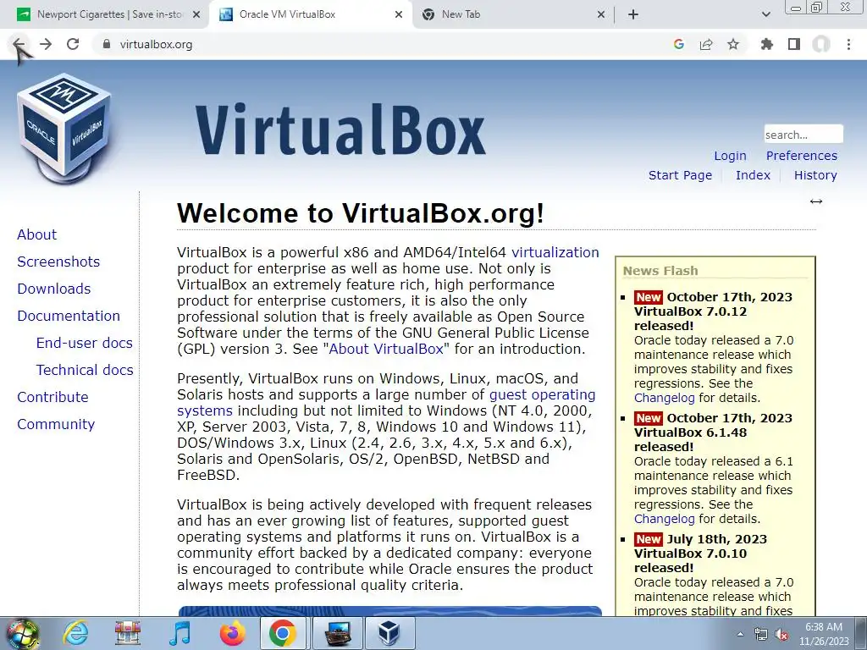Expand the tab search chevron

click(x=765, y=14)
